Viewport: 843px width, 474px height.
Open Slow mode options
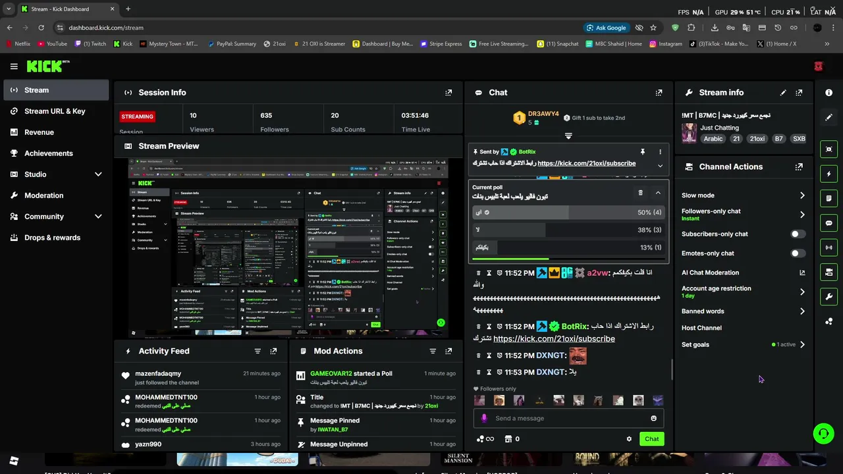tap(744, 196)
